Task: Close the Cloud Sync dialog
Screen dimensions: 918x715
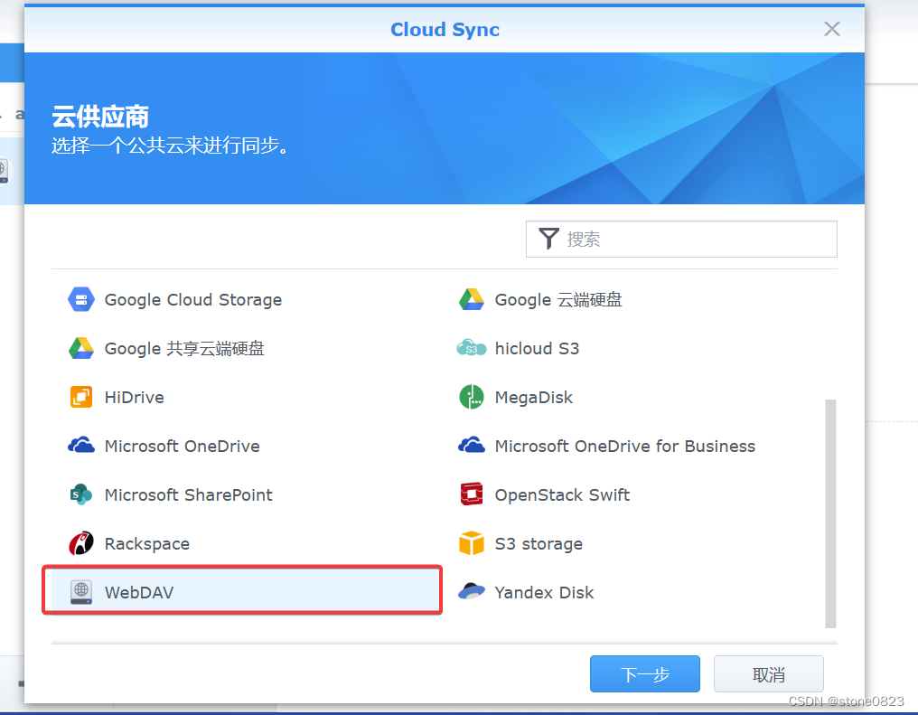Action: (x=832, y=29)
